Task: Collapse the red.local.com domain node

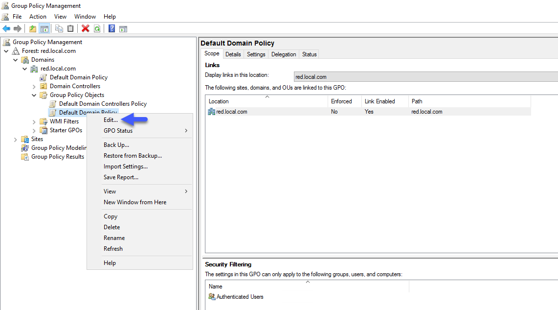Action: 25,69
